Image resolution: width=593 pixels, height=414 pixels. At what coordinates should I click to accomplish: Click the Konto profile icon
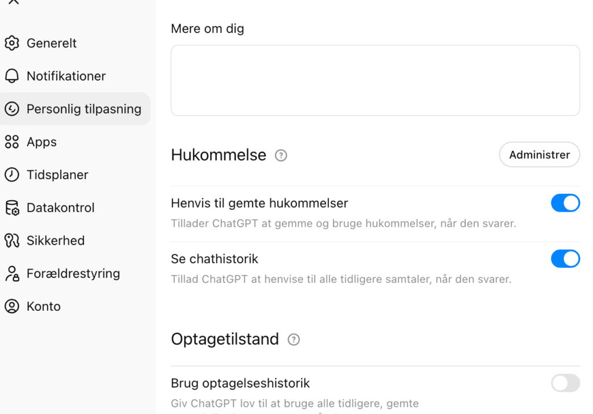(13, 306)
